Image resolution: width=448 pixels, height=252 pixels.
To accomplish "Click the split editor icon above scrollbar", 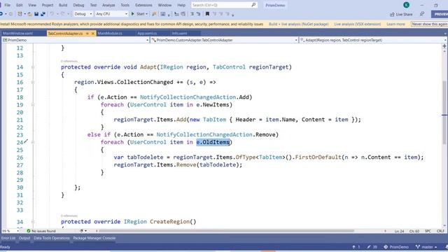I will [444, 46].
